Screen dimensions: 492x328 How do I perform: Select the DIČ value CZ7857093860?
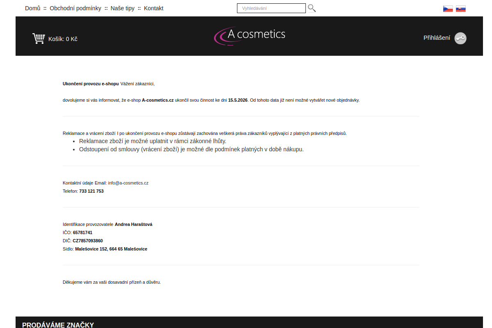pyautogui.click(x=88, y=241)
